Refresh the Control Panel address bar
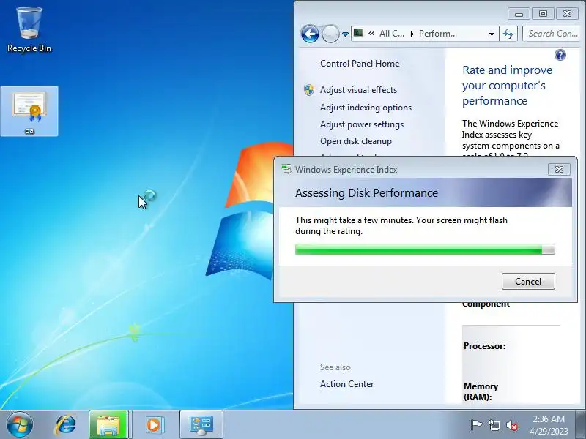586x439 pixels. [x=508, y=34]
